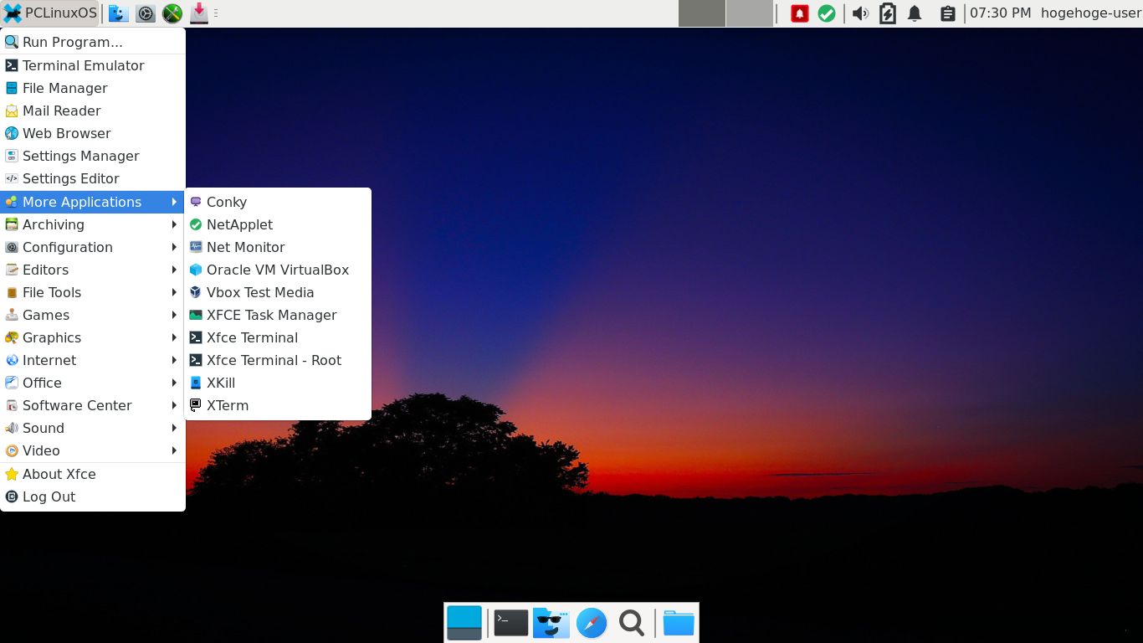Image resolution: width=1143 pixels, height=643 pixels.
Task: Open Xfce Terminal - Root entry
Action: tap(278, 360)
